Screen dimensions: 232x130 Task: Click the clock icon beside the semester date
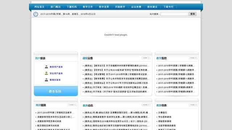(x=36, y=14)
